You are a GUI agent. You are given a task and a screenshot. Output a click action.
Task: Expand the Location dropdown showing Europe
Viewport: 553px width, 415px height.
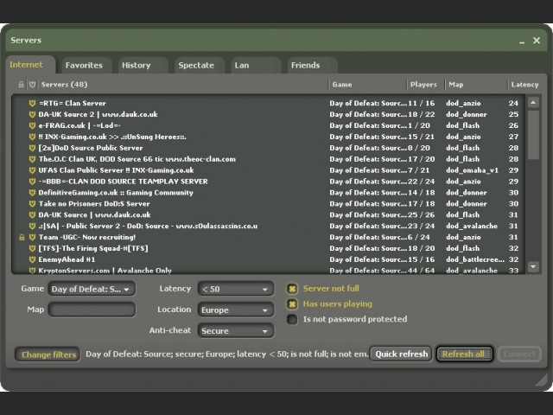pyautogui.click(x=235, y=310)
